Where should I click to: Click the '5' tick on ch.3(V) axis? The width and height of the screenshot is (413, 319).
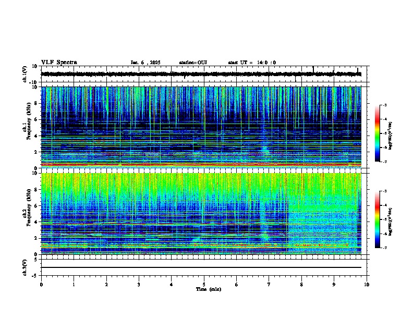click(x=37, y=259)
